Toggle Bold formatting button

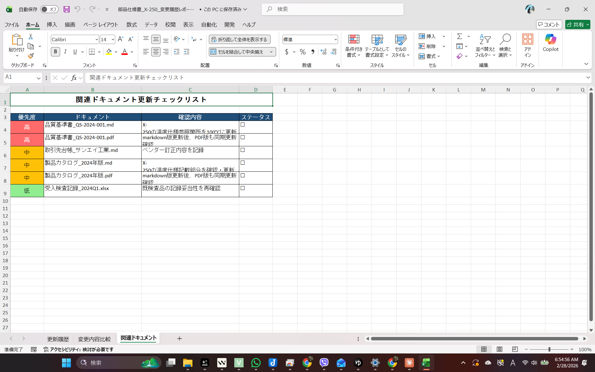click(55, 52)
